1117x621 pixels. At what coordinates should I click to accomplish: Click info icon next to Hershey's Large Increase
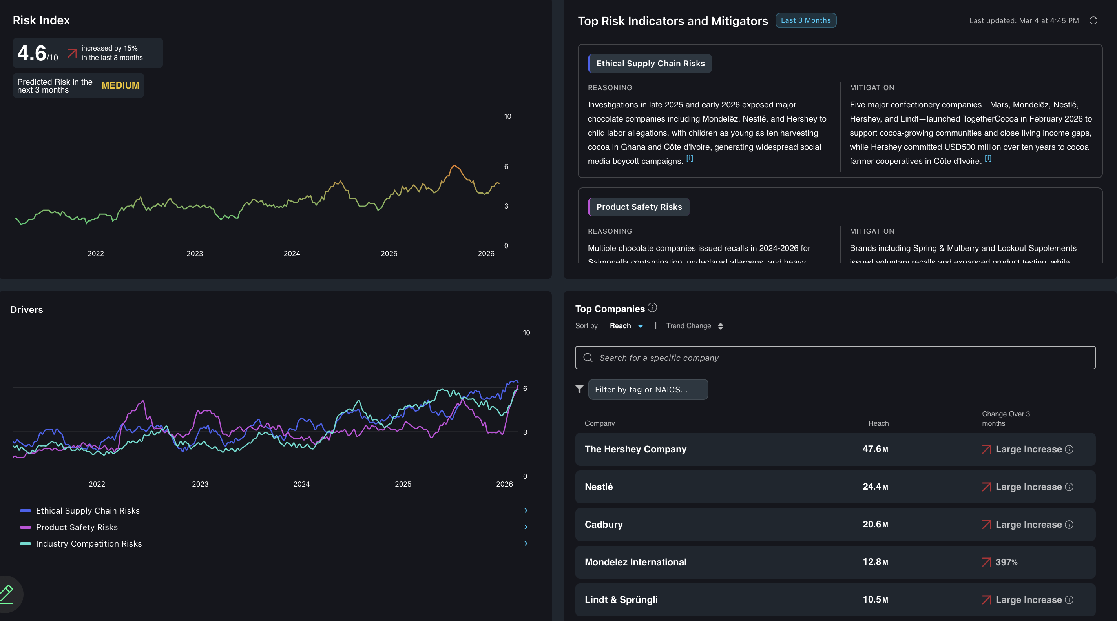pos(1069,449)
